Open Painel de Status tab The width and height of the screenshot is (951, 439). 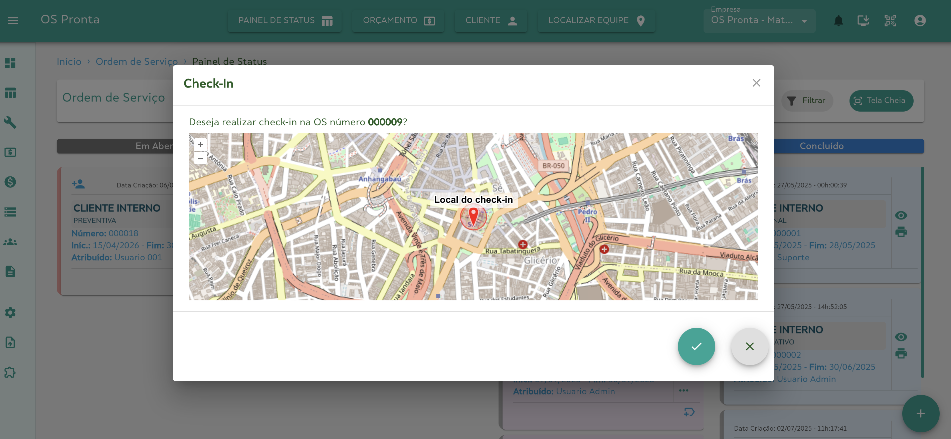284,20
